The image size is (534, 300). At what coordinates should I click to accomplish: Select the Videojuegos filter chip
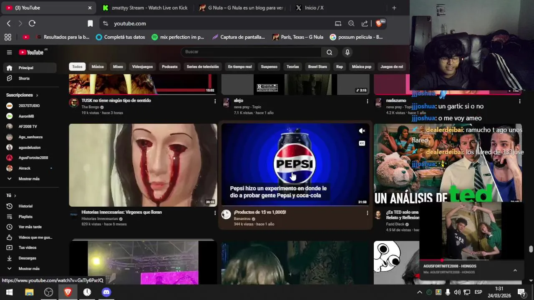tap(142, 67)
